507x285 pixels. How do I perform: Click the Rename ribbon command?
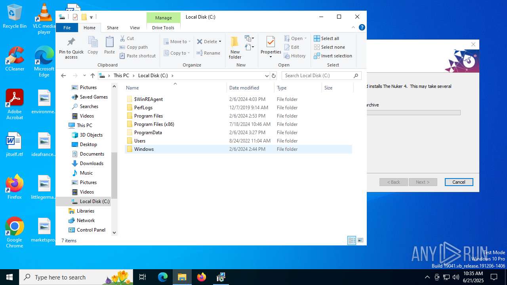pyautogui.click(x=209, y=53)
